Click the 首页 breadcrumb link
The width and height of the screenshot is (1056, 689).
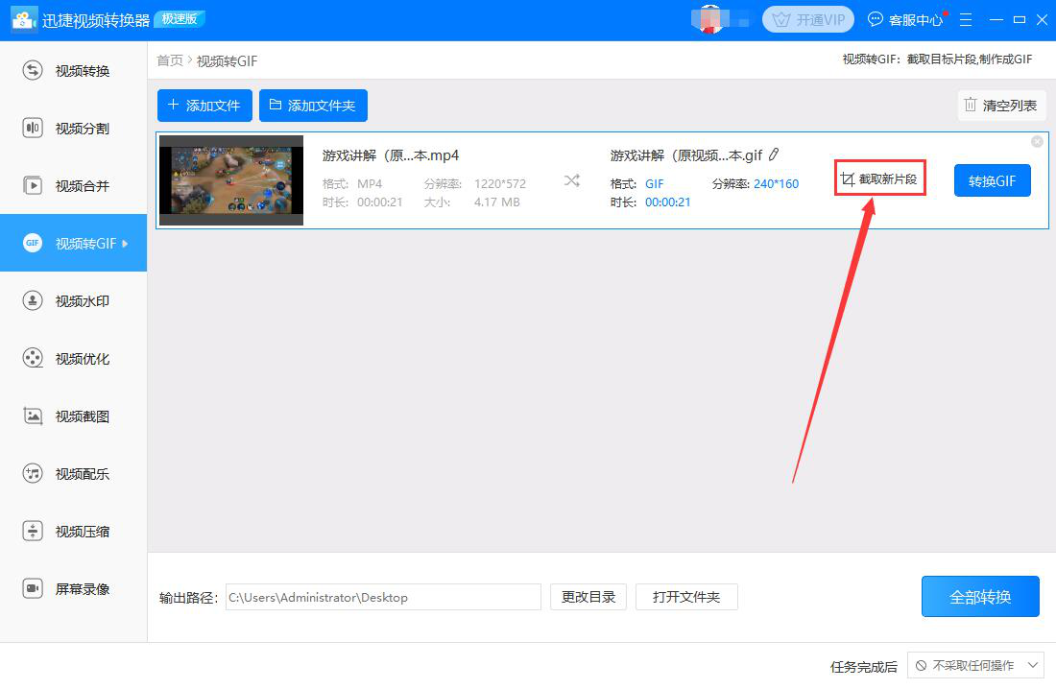coord(170,60)
